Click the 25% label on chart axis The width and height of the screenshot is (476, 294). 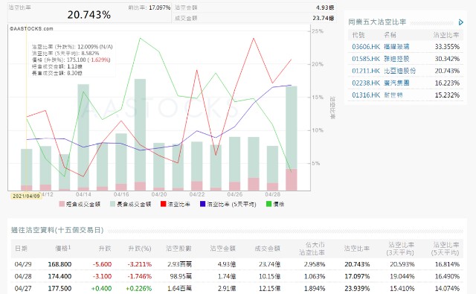point(318,31)
